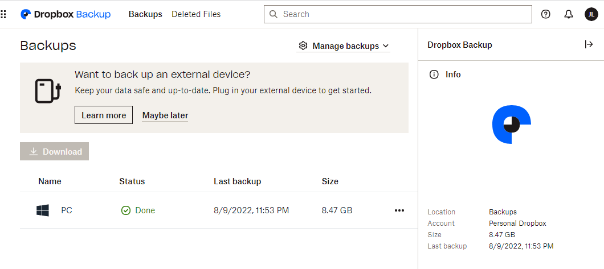The width and height of the screenshot is (604, 269).
Task: Click the green Done checkmark icon
Action: [125, 210]
